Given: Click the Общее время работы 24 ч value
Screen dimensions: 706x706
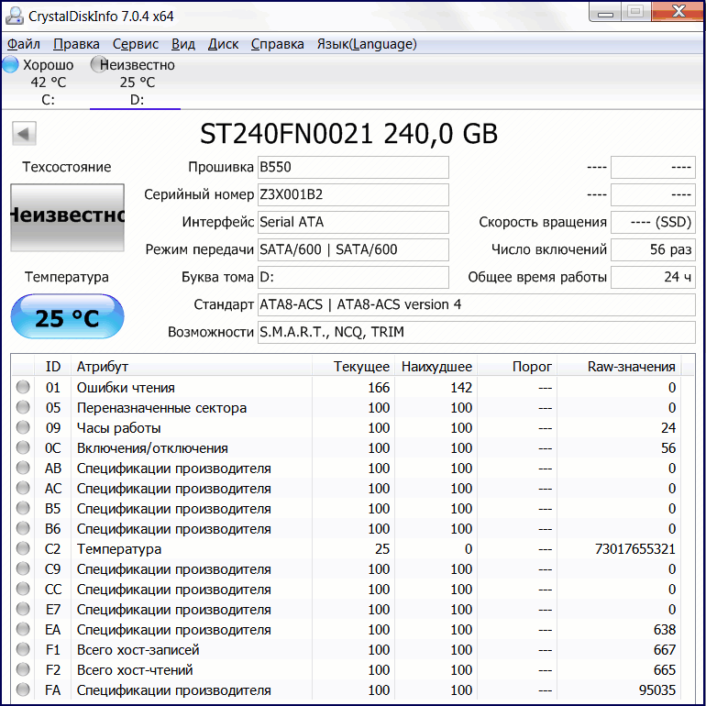Looking at the screenshot, I should [x=653, y=277].
